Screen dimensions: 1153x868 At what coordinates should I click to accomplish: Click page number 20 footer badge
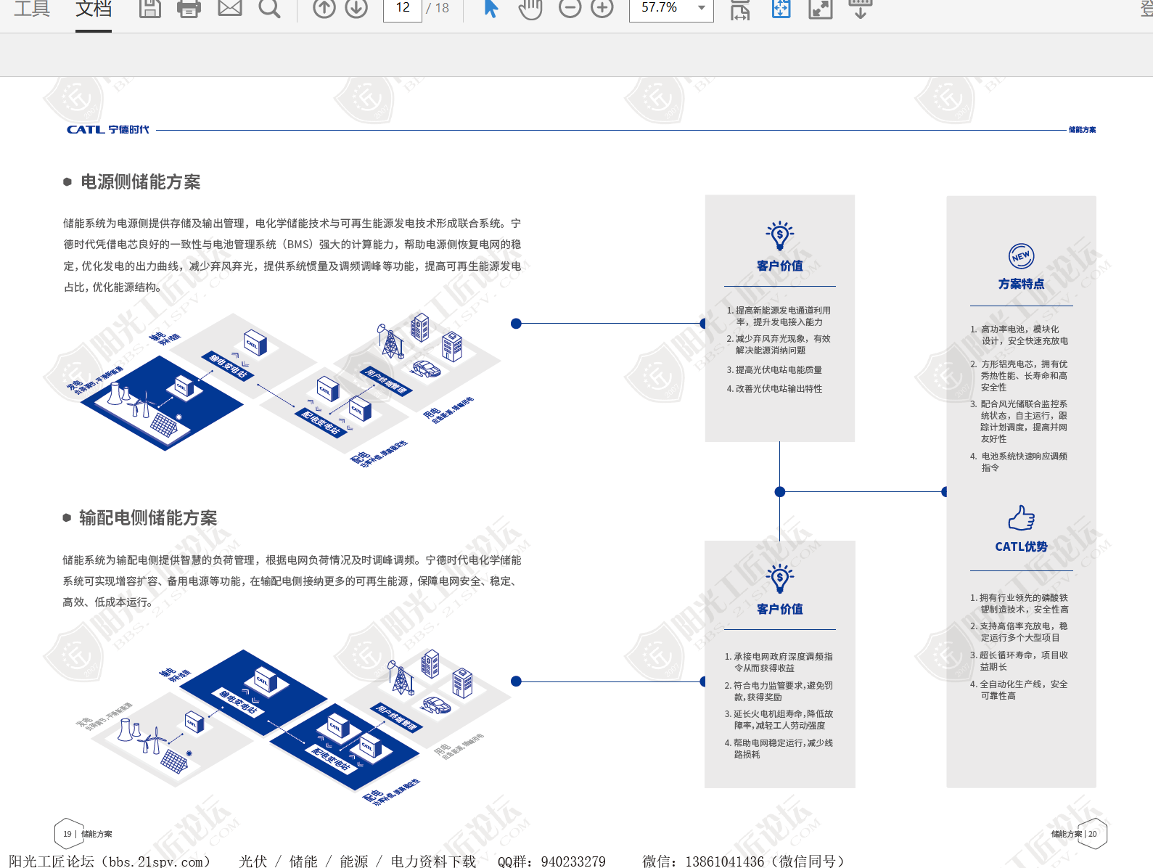[x=1093, y=834]
